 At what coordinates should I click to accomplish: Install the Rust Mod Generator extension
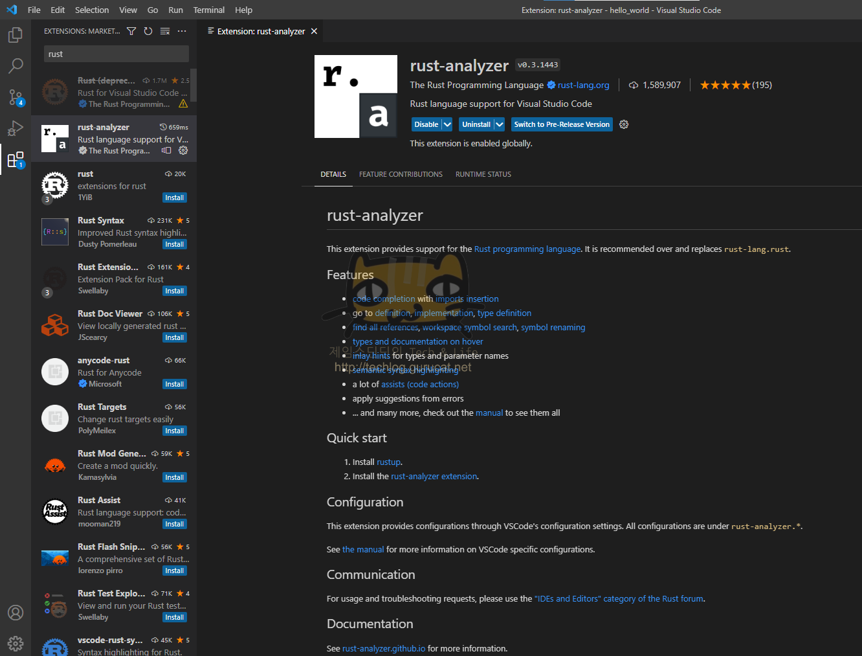coord(175,477)
